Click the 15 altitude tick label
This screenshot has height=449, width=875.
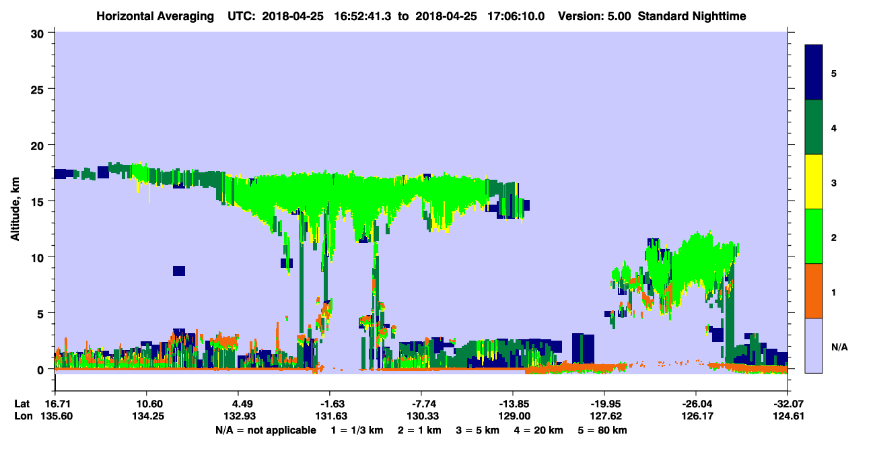point(39,201)
